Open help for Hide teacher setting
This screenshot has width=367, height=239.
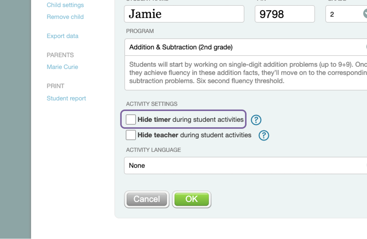(x=264, y=135)
